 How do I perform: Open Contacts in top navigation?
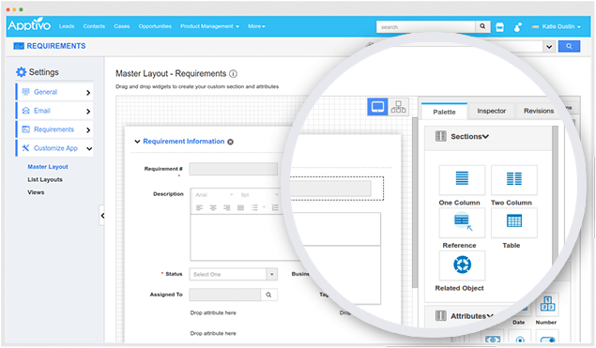[x=94, y=26]
